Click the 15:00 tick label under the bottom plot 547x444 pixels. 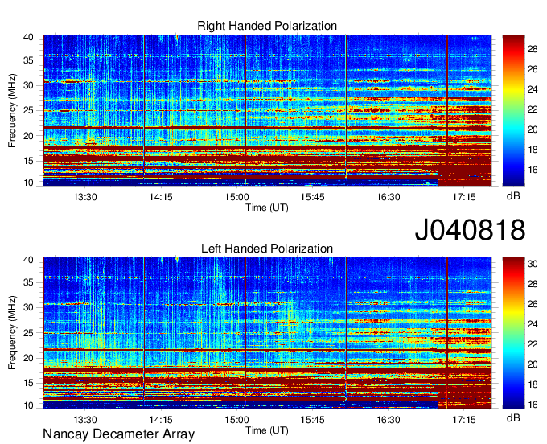[236, 420]
